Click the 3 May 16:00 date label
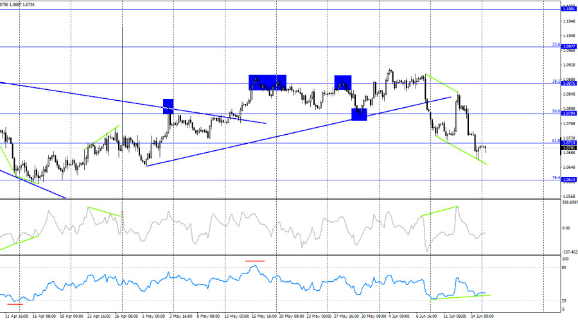578x321 pixels. [180, 317]
